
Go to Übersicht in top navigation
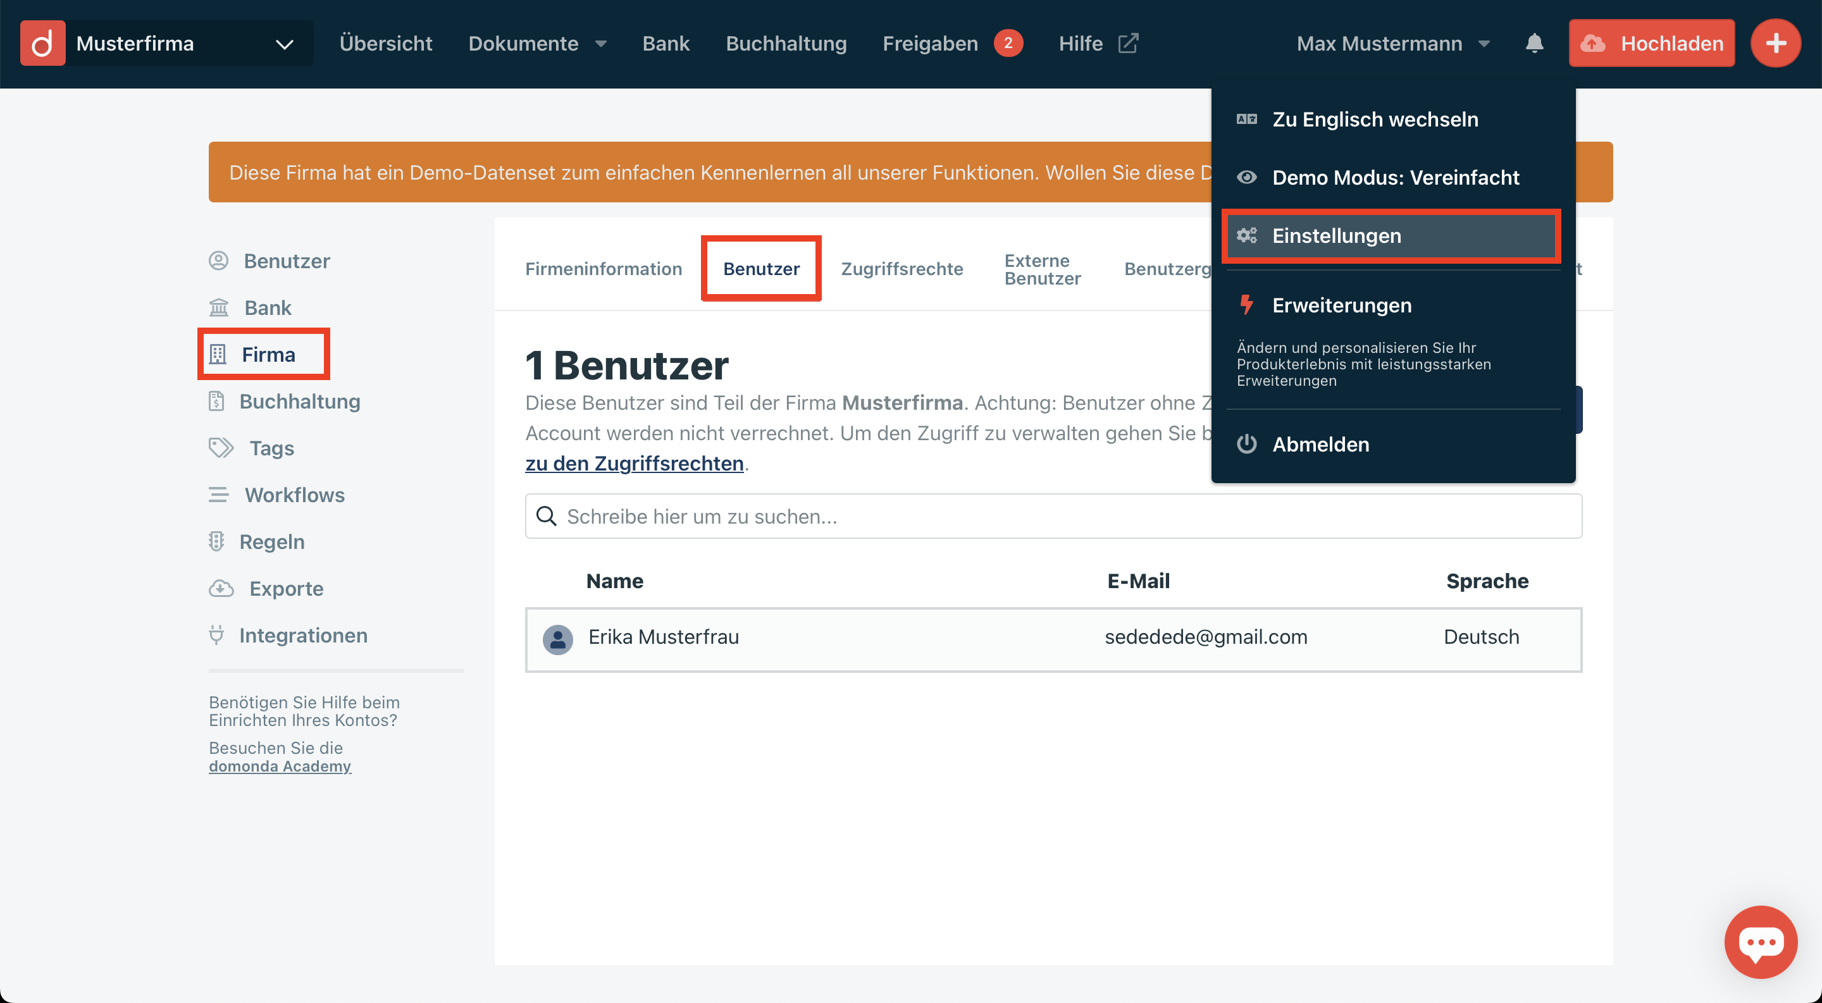coord(385,43)
